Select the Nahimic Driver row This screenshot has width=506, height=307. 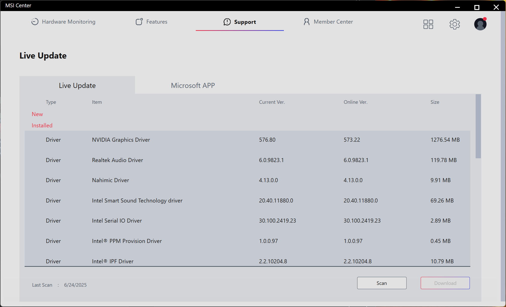247,180
